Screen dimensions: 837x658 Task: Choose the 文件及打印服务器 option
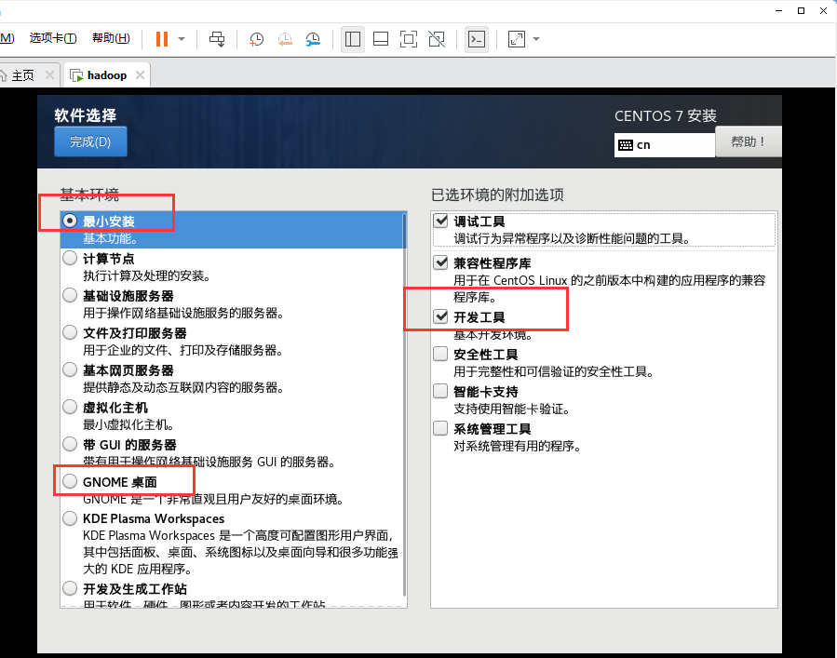point(70,332)
